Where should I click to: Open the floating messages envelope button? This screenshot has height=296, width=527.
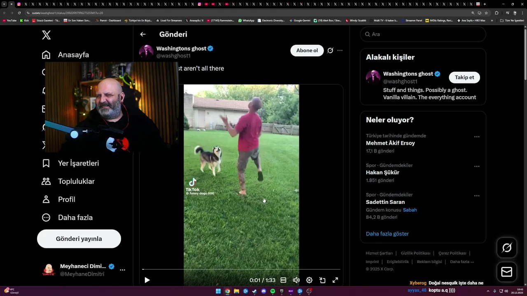click(507, 272)
